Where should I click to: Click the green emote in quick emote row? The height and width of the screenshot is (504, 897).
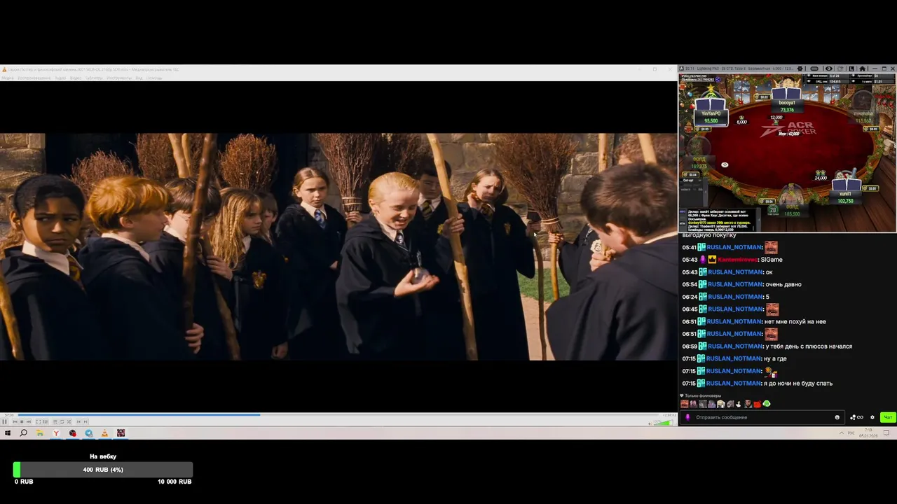[767, 404]
